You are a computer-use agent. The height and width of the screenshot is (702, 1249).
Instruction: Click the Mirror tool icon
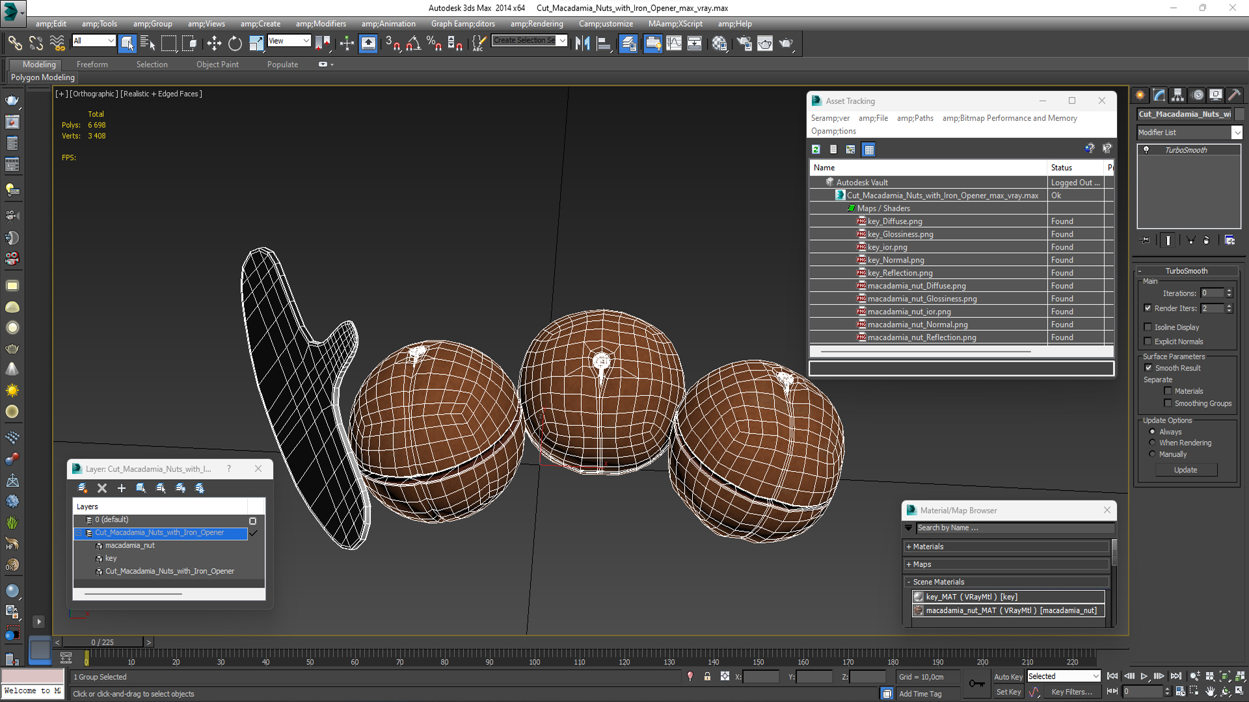pos(582,44)
